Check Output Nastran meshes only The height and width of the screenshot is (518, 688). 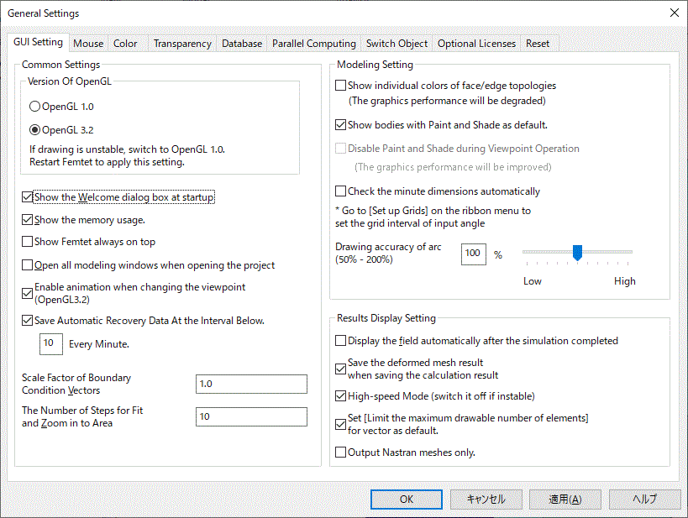point(341,453)
